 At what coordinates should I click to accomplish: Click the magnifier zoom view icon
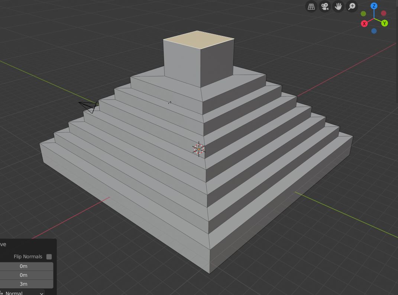click(x=351, y=6)
